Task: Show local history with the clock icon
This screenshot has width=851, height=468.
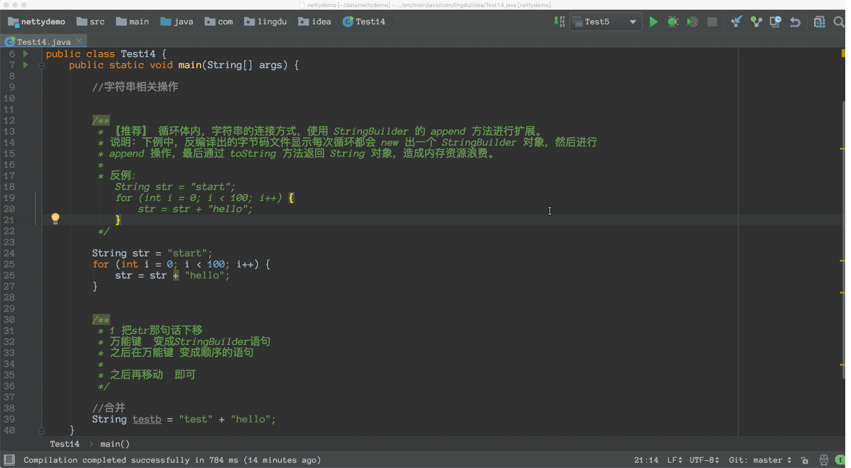Action: (x=775, y=22)
